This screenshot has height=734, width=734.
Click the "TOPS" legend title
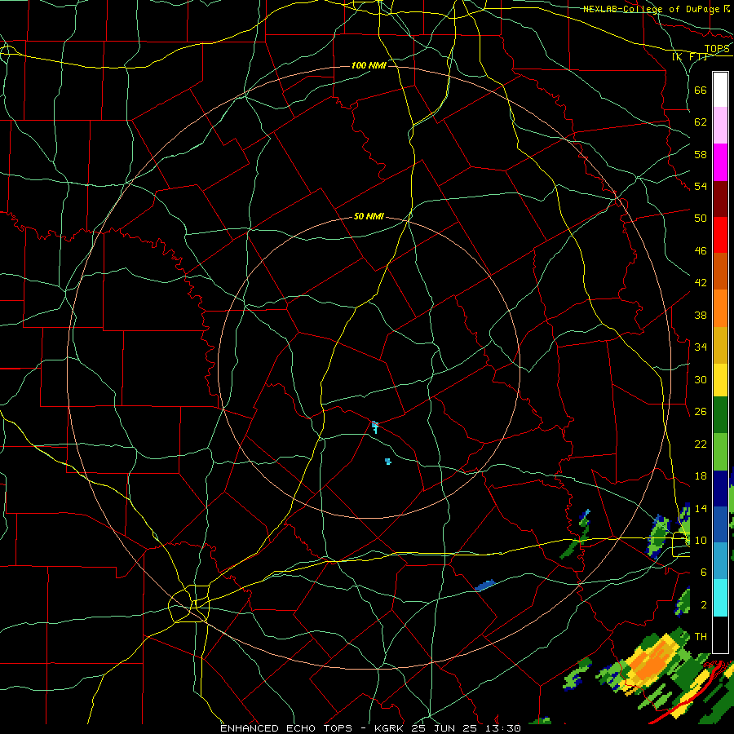click(x=717, y=49)
